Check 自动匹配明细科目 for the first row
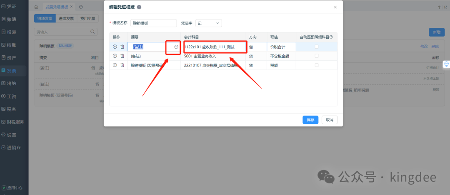 pyautogui.click(x=317, y=47)
